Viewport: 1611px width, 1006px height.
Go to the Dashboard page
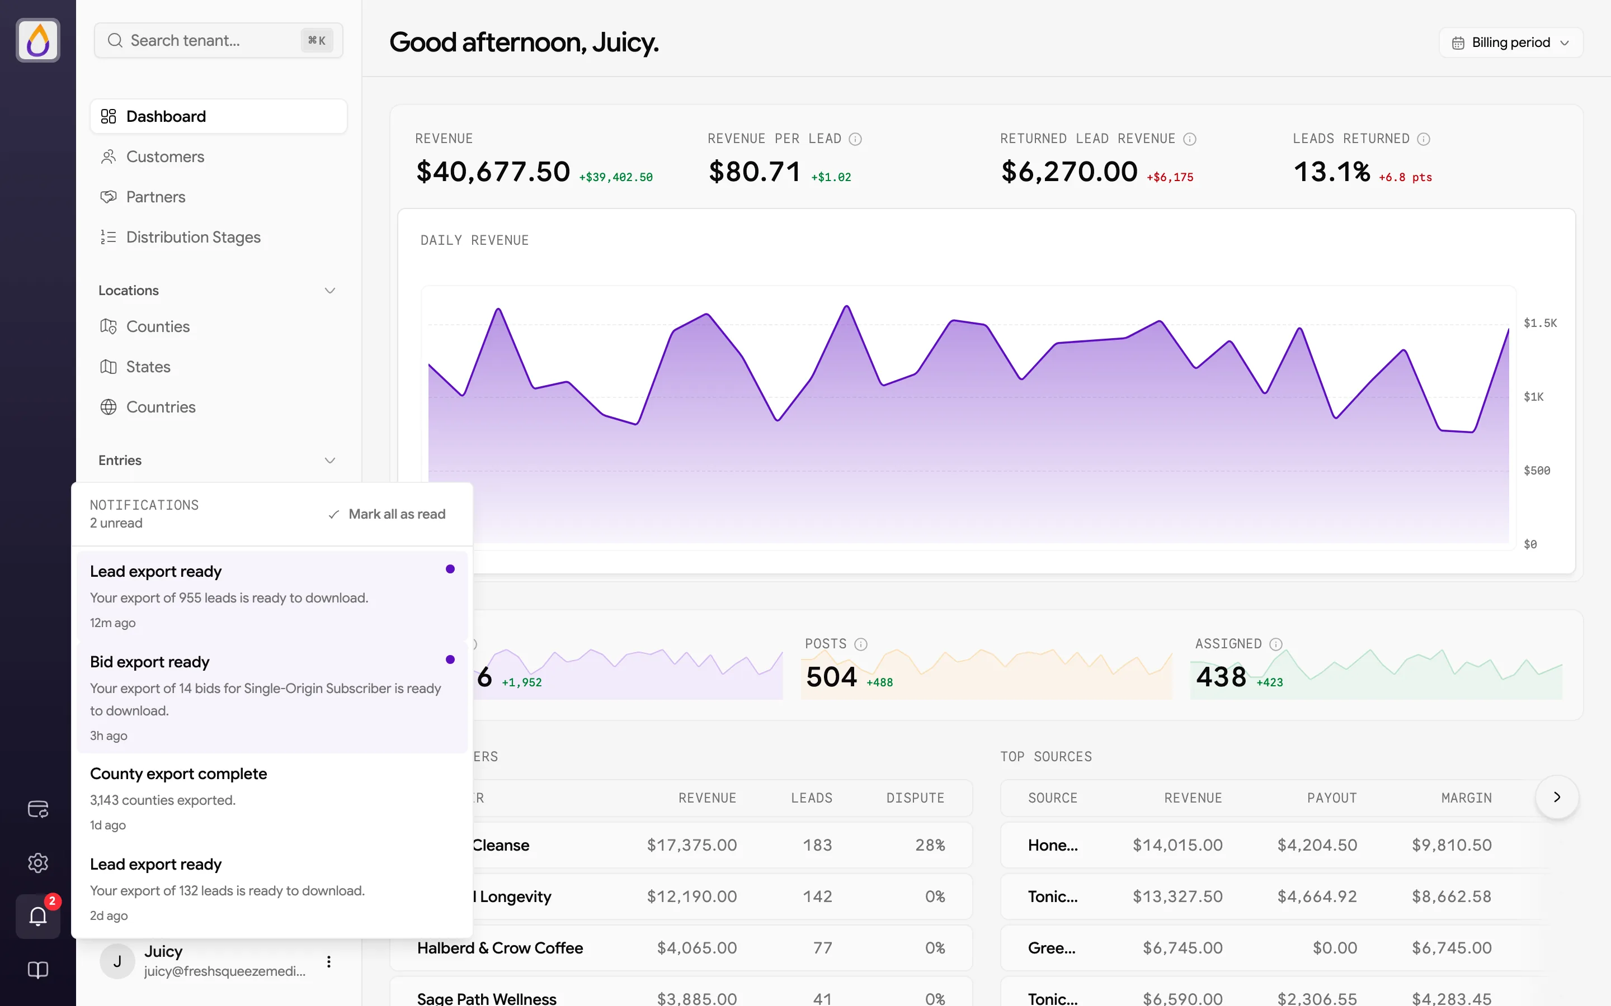click(218, 116)
